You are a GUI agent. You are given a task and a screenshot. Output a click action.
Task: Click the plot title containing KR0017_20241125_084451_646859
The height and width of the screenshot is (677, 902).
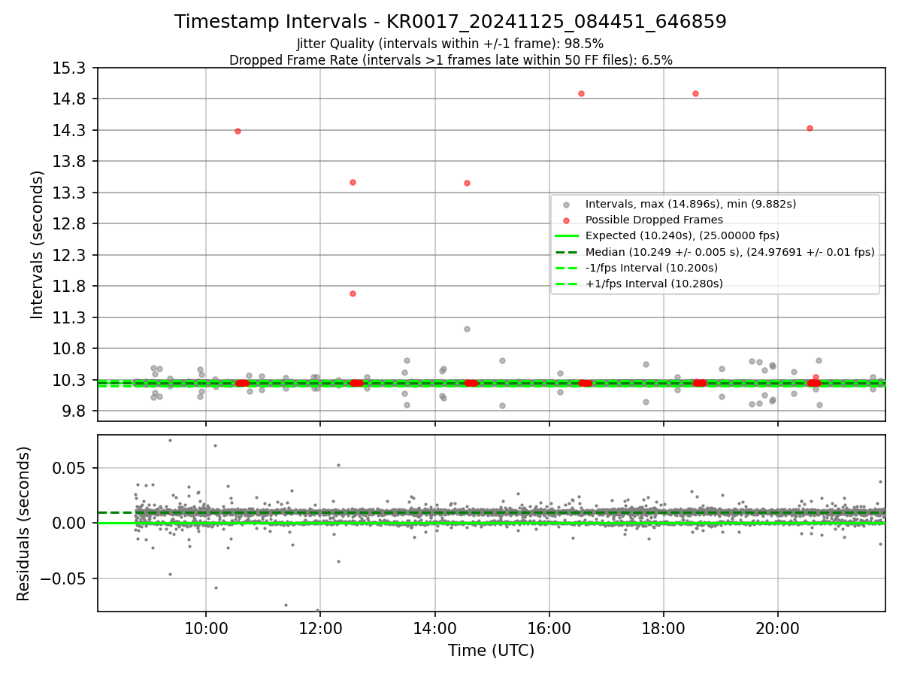[450, 22]
